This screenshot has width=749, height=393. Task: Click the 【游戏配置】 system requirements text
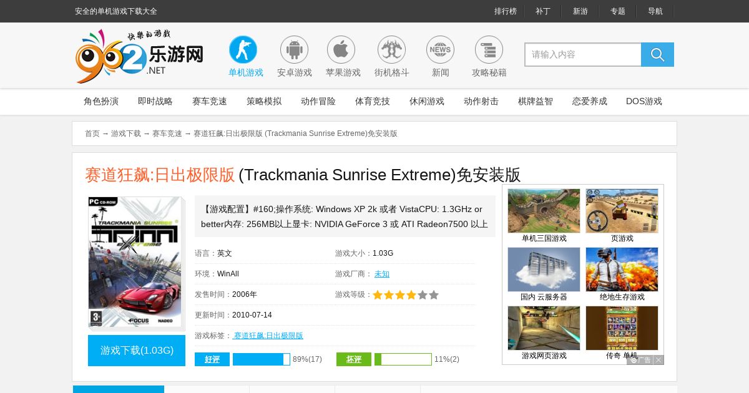coord(345,216)
